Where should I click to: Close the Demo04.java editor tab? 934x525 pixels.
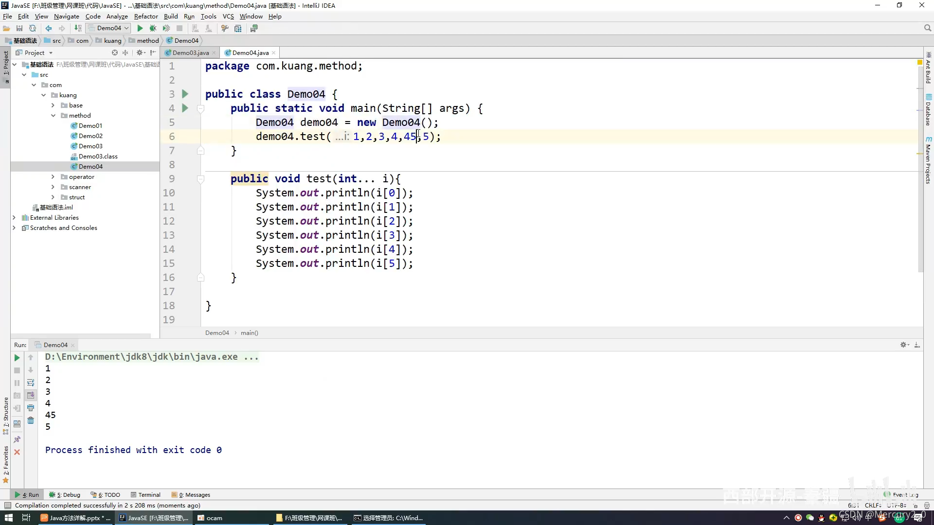point(274,53)
